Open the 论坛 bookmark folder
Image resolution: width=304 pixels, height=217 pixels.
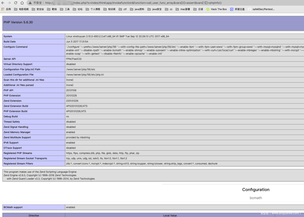tap(78, 9)
